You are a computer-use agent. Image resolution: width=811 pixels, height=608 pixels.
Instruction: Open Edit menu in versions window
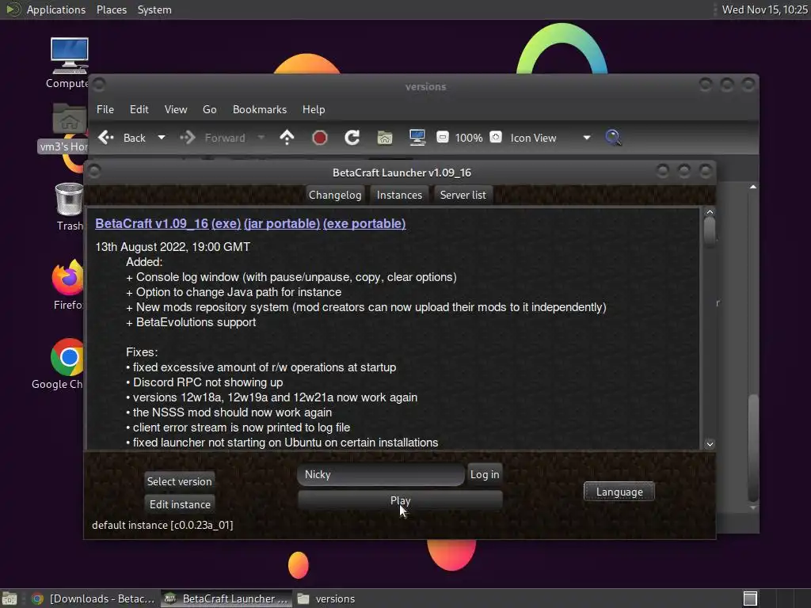click(139, 109)
